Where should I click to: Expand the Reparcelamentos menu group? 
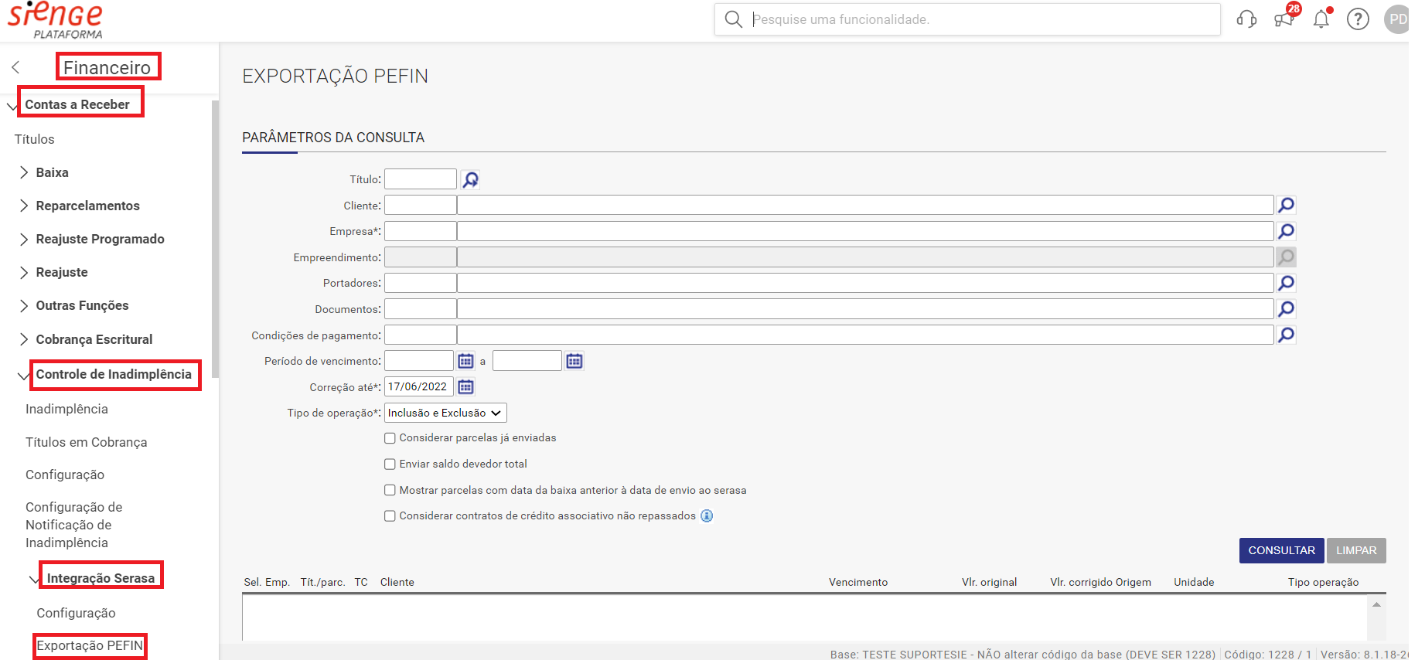(x=24, y=206)
